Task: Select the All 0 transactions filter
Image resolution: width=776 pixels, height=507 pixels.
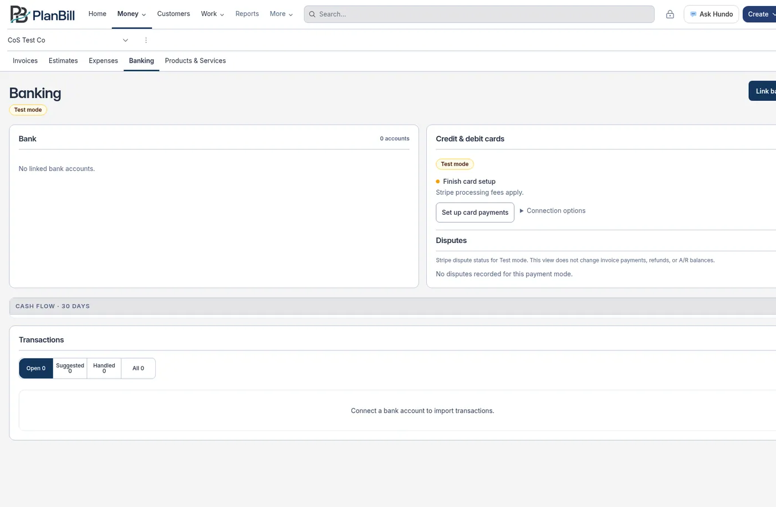Action: (138, 369)
